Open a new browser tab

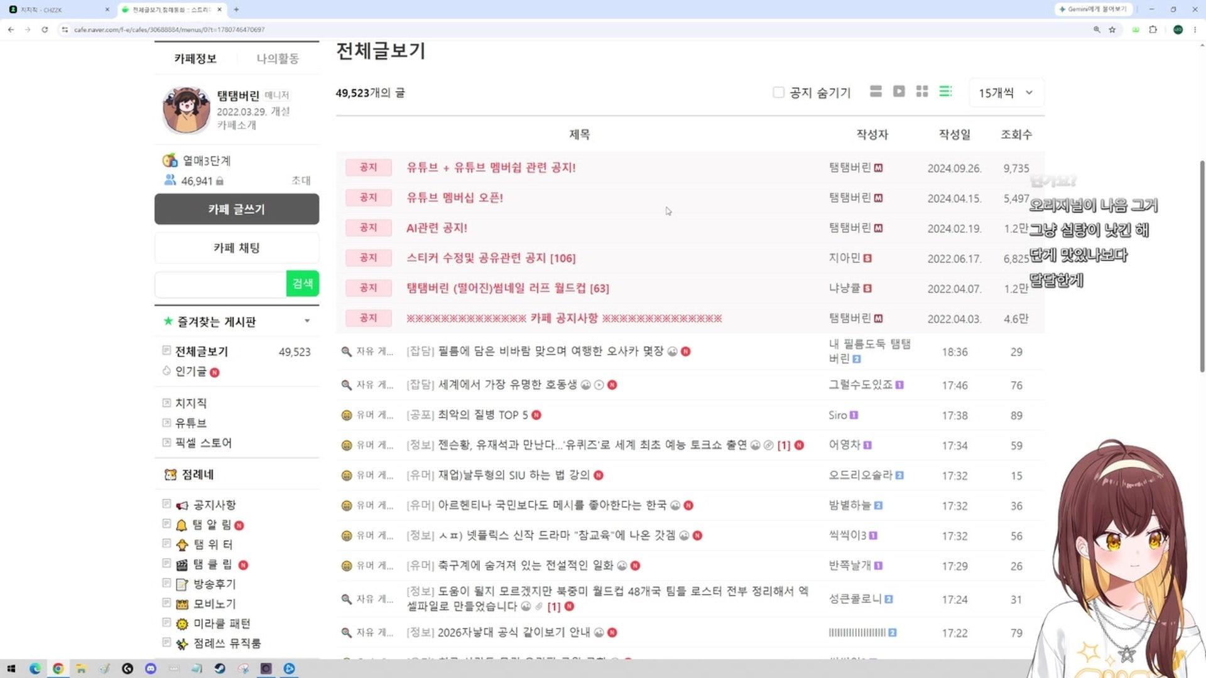pos(236,9)
